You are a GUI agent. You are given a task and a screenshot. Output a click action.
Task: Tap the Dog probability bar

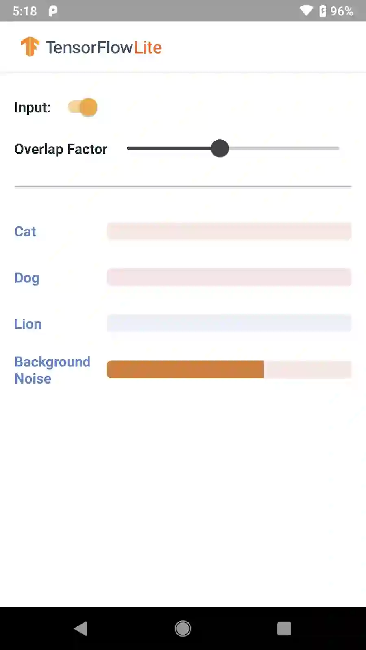click(x=229, y=277)
